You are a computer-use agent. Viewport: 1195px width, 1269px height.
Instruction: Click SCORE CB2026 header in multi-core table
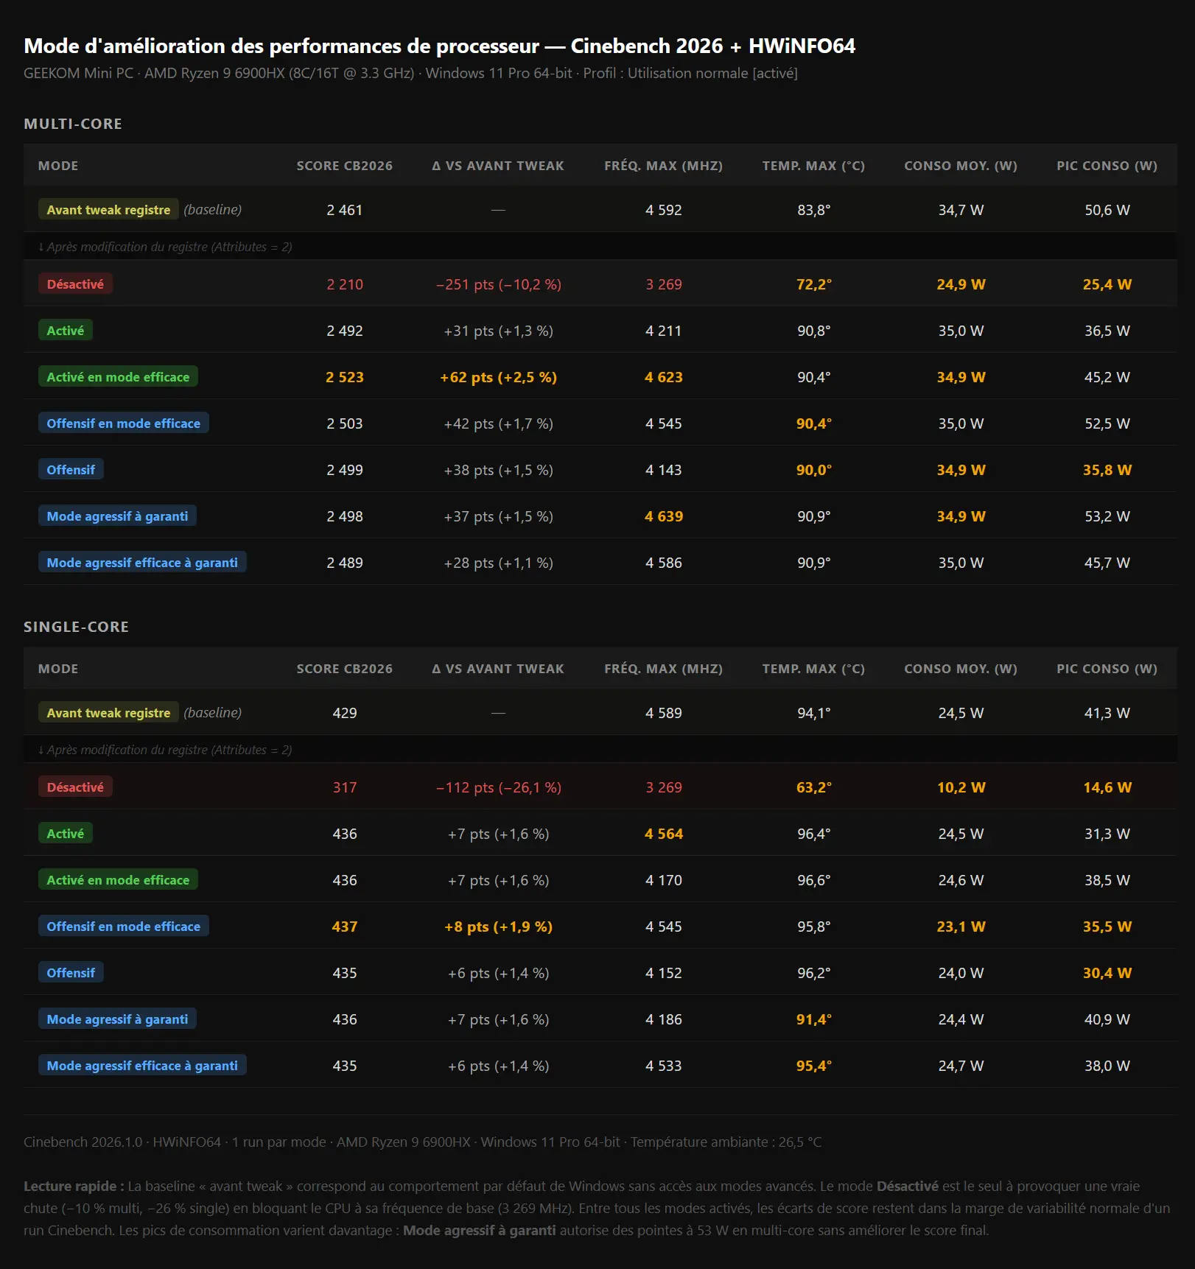point(345,166)
